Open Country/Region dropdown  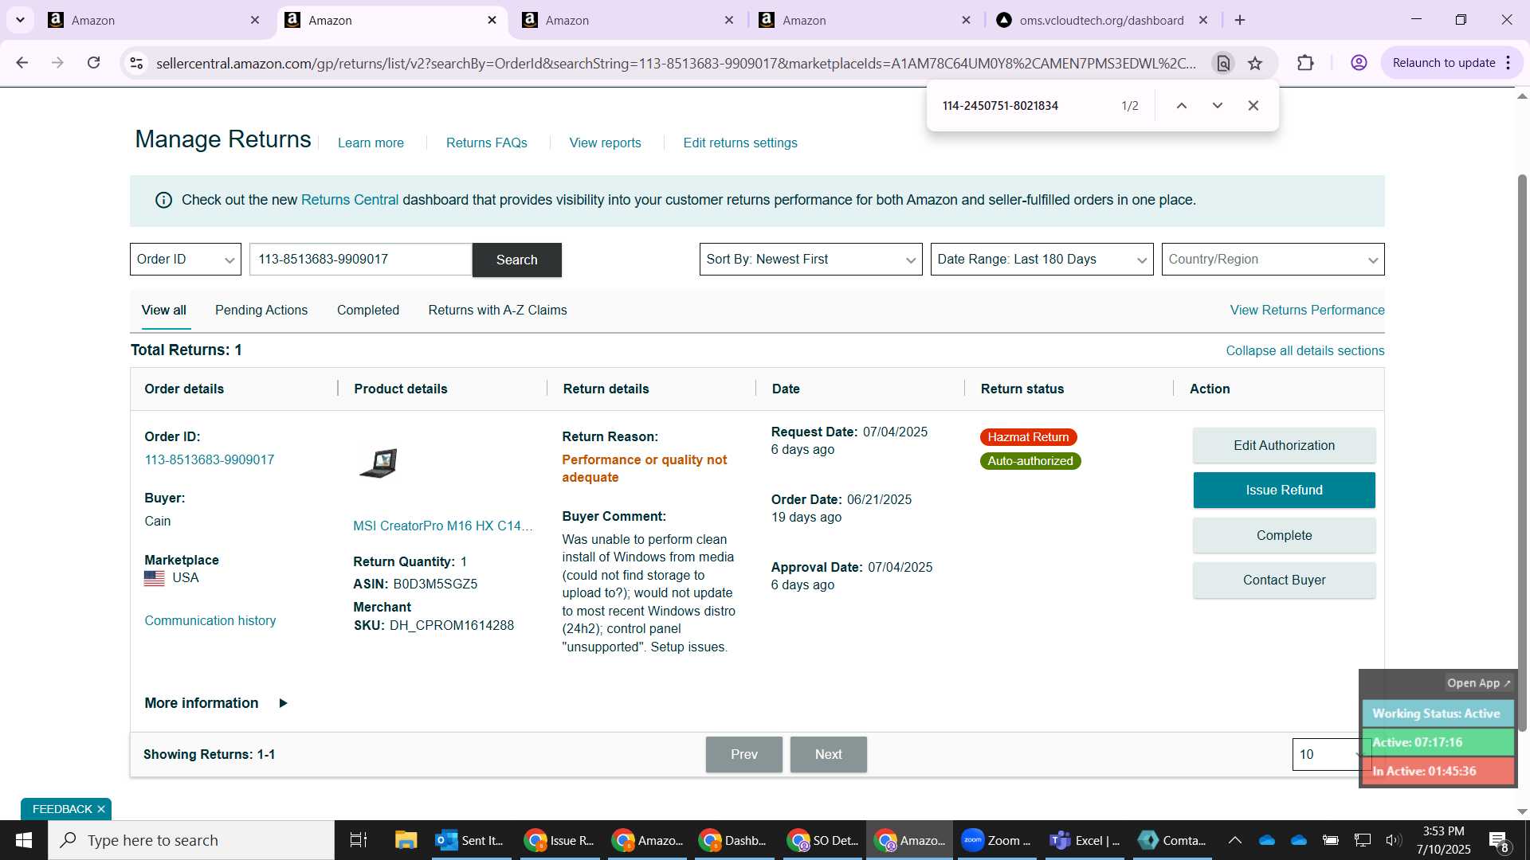click(1273, 260)
